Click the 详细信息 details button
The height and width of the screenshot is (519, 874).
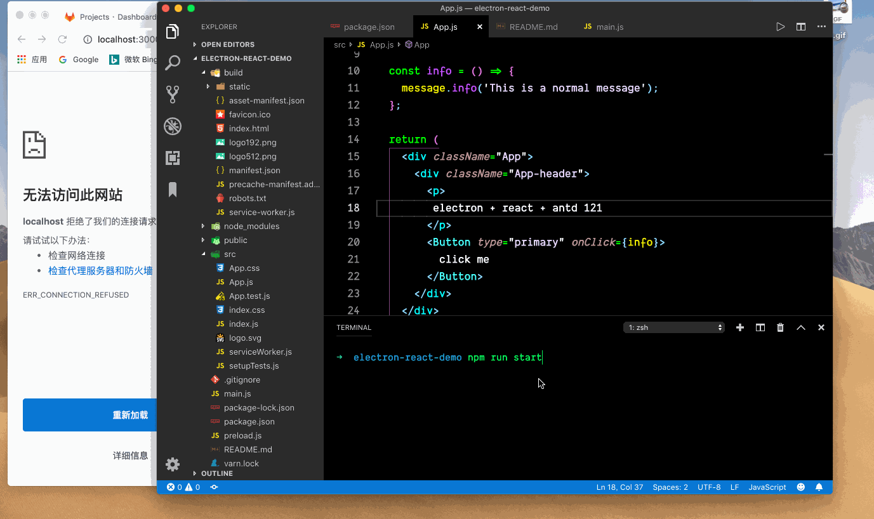coord(130,456)
